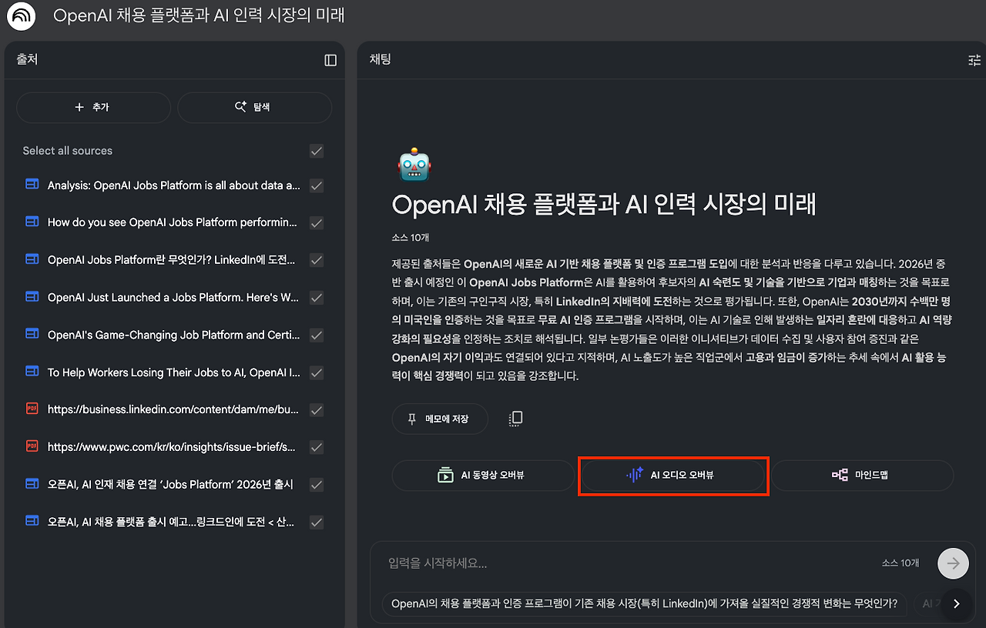The width and height of the screenshot is (986, 628).
Task: Click the source icon beside 'OpenAI Jobs Platform란 무엇인가?'
Action: pyautogui.click(x=32, y=259)
